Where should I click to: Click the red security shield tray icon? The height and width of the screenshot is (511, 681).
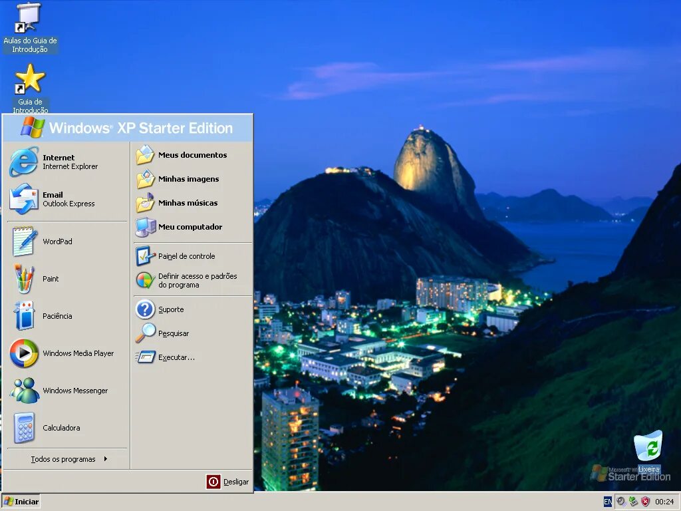(x=645, y=502)
